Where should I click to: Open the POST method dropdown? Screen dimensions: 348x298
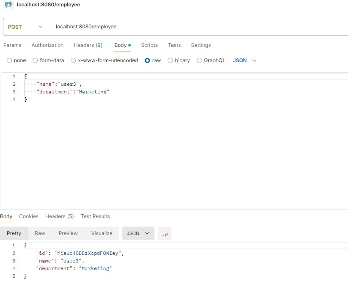pyautogui.click(x=25, y=27)
